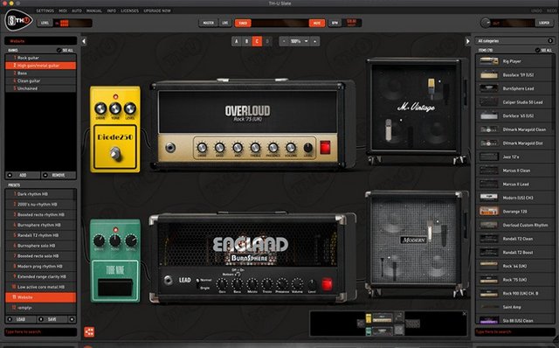Image resolution: width=559 pixels, height=348 pixels.
Task: Select the Rock guitar bank
Action: pyautogui.click(x=41, y=58)
